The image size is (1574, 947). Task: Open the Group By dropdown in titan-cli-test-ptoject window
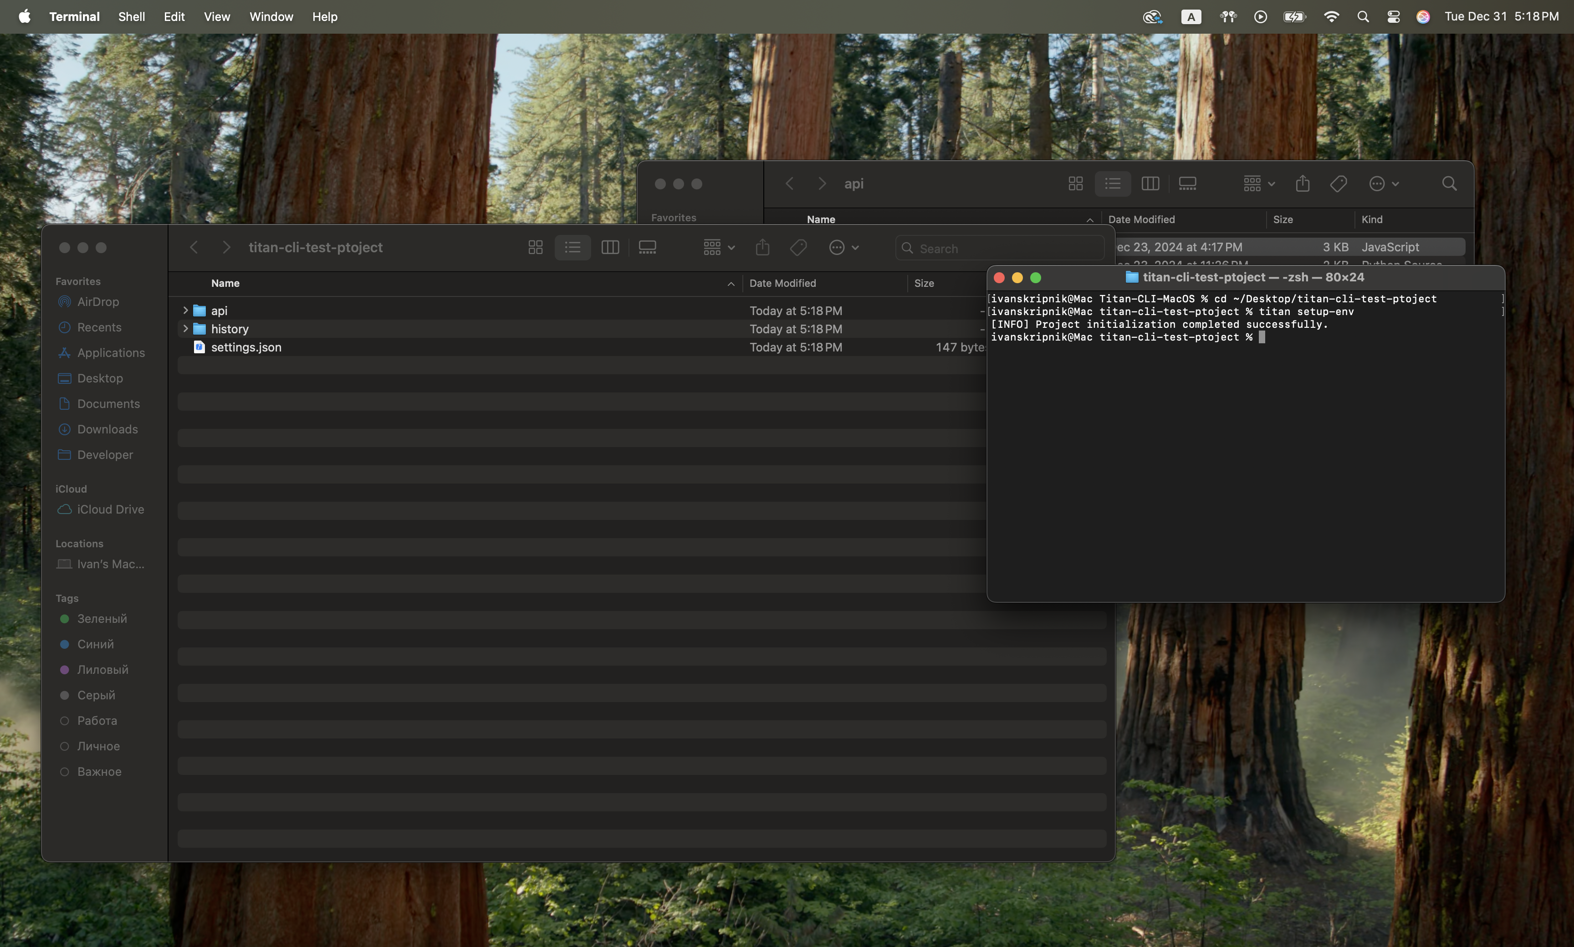tap(719, 248)
